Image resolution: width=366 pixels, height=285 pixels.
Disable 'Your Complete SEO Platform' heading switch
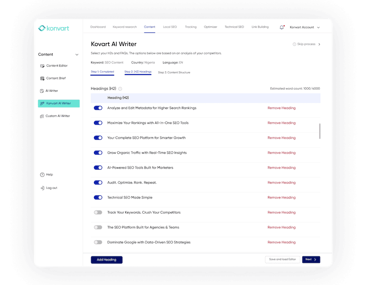pyautogui.click(x=98, y=138)
